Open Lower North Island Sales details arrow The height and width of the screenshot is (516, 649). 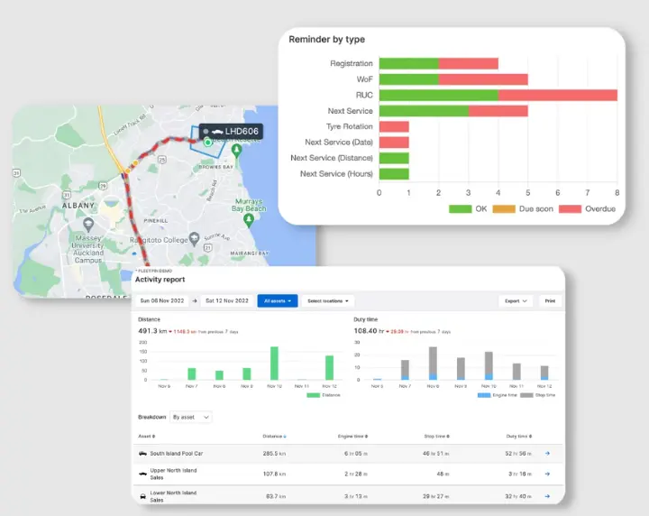coord(548,496)
